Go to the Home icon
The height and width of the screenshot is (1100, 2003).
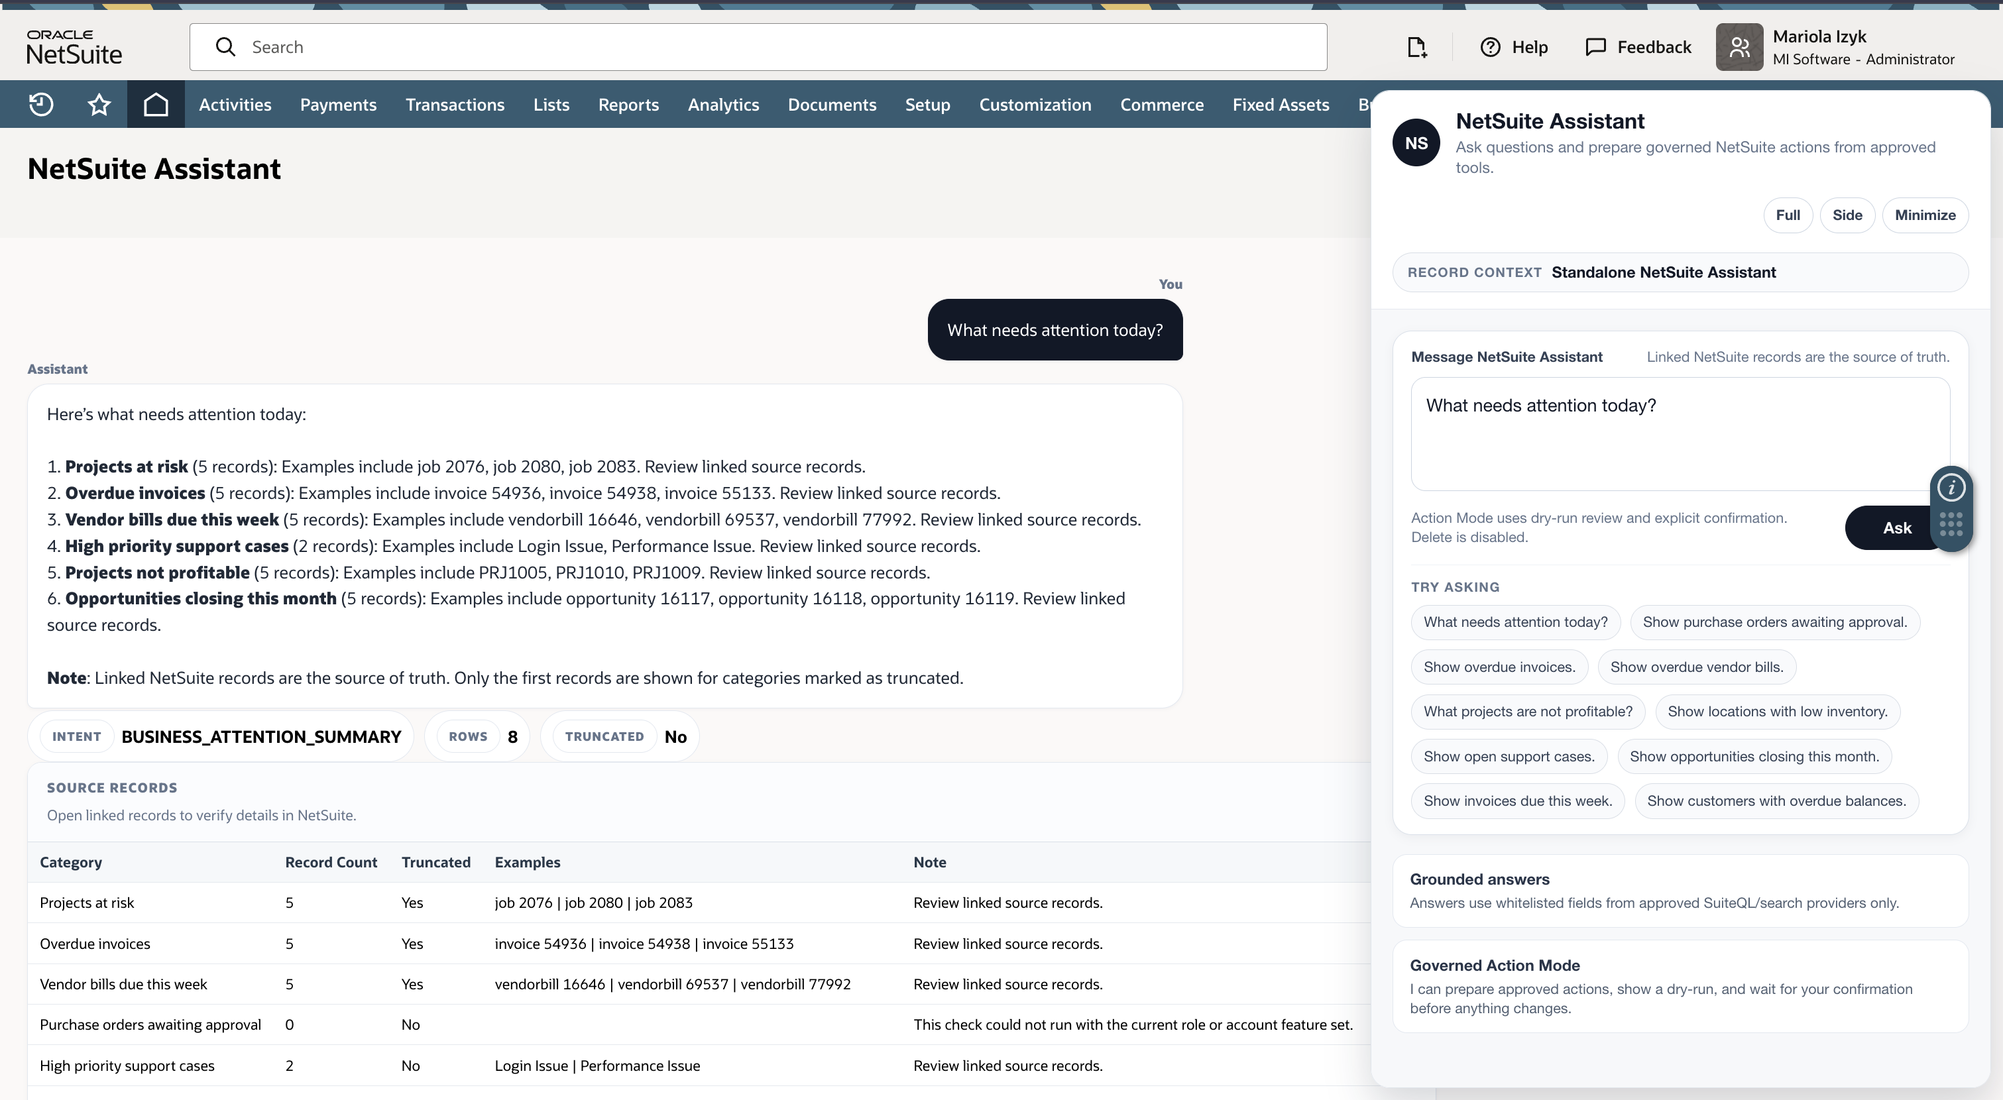pos(156,104)
